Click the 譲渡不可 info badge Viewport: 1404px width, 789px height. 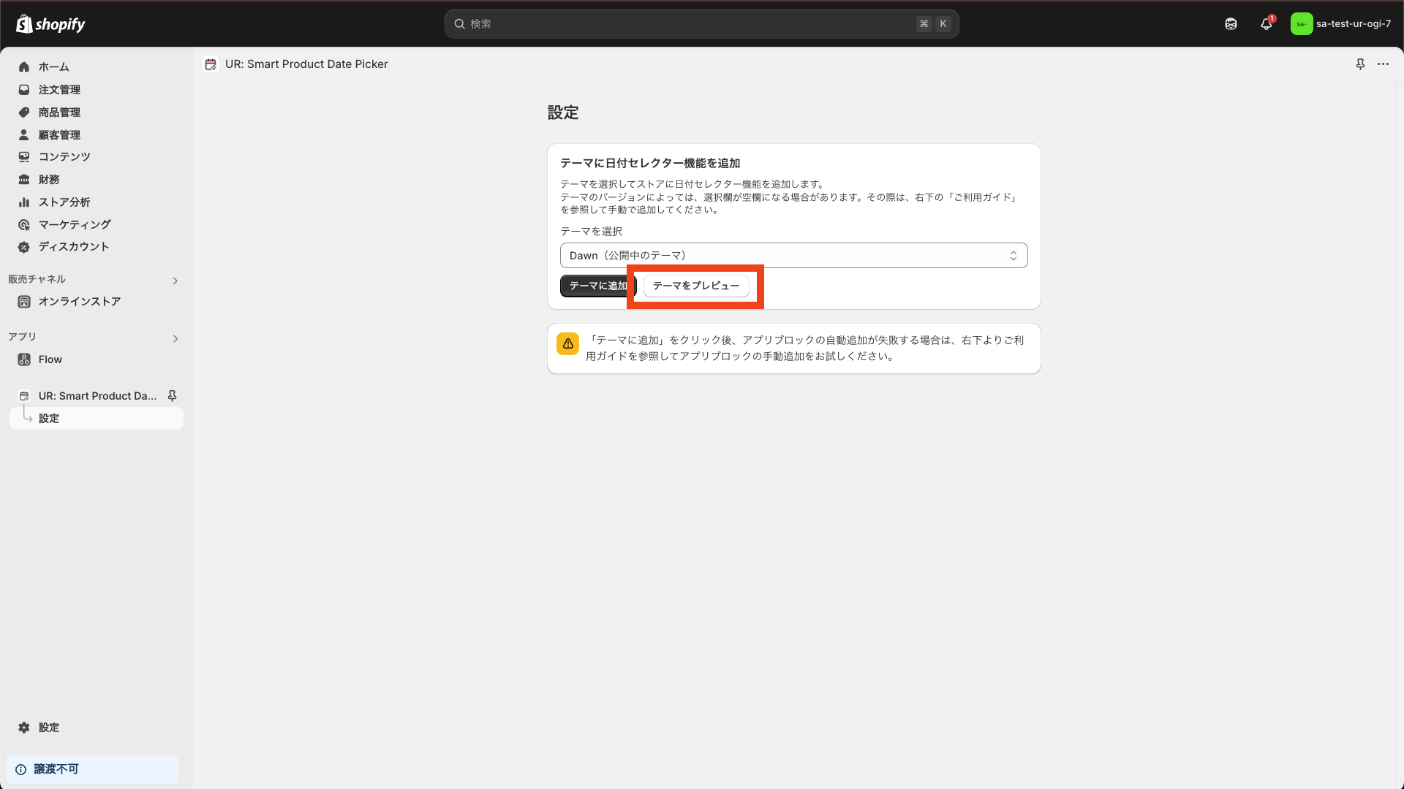click(x=56, y=769)
